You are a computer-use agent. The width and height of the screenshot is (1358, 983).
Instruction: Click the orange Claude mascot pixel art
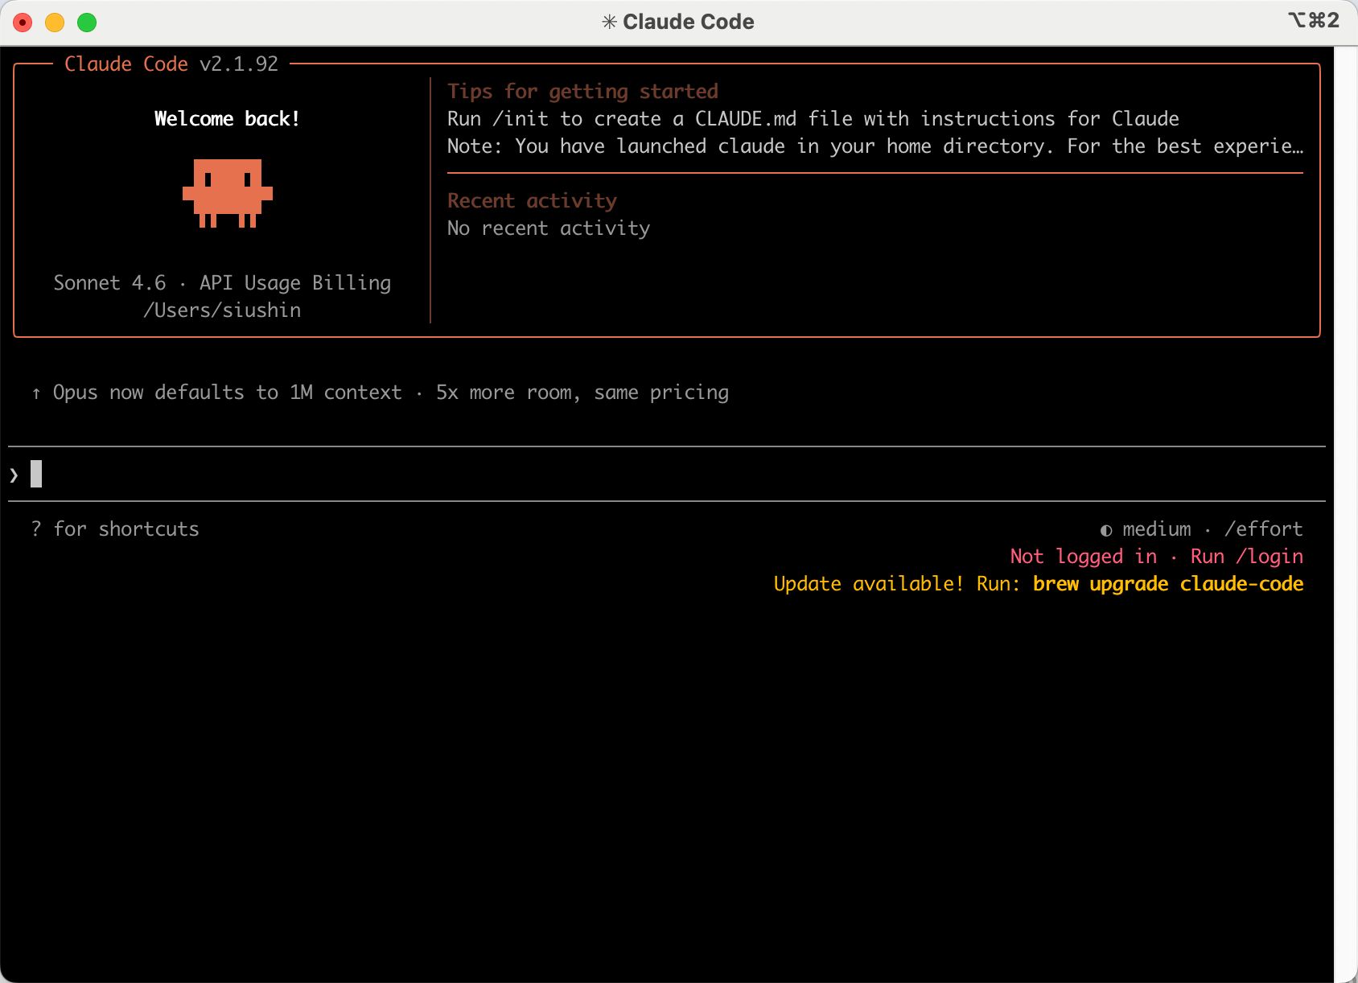pos(228,193)
